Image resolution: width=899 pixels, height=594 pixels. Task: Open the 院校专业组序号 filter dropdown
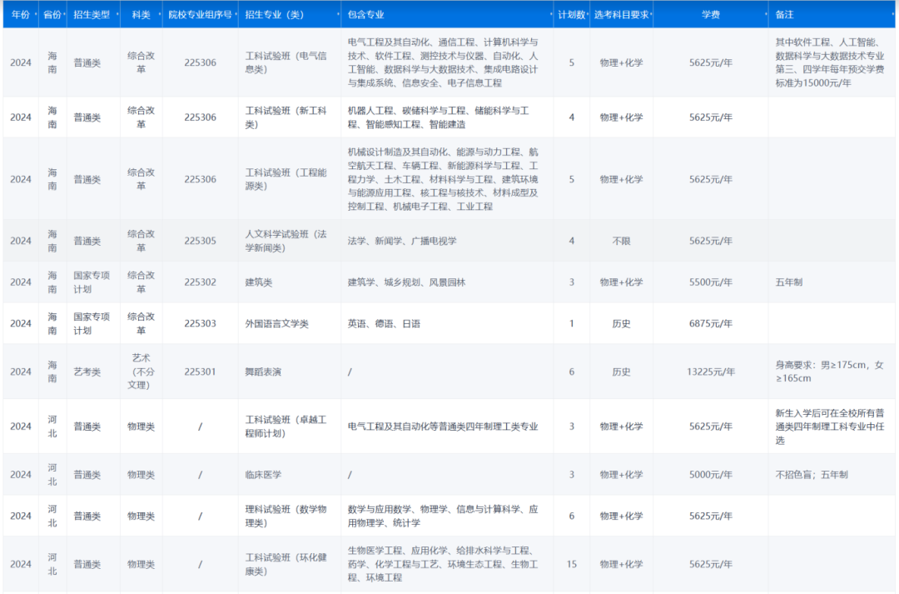[236, 14]
